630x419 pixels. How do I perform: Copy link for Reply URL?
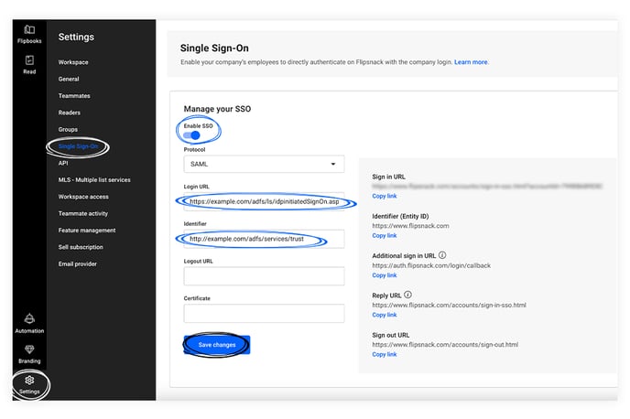(384, 315)
